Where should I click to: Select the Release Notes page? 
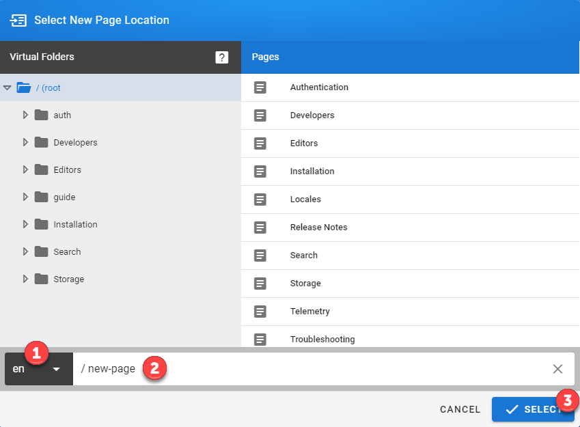click(320, 227)
